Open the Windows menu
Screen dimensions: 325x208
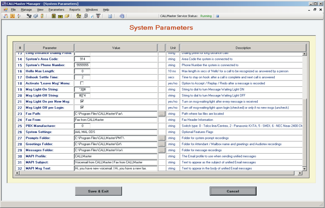tap(92, 10)
